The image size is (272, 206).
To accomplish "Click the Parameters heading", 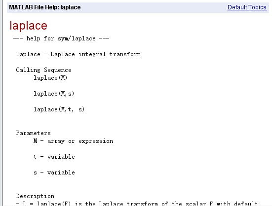I will 33,133.
